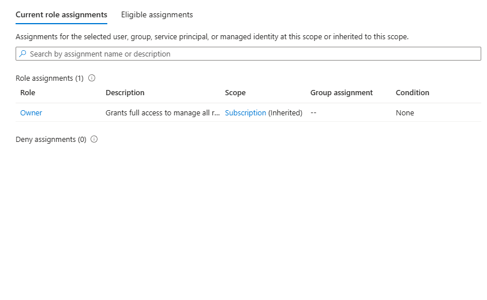The image size is (487, 300).
Task: Select the '--' group assignment cell
Action: 313,112
